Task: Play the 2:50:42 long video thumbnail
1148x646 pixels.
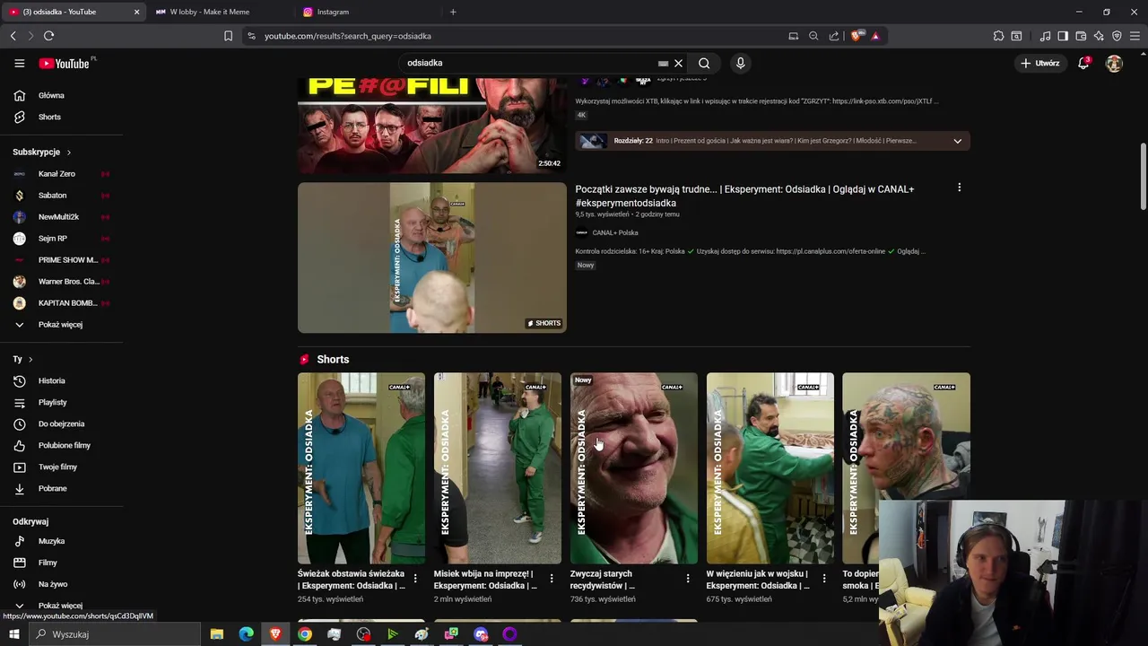Action: pyautogui.click(x=432, y=126)
